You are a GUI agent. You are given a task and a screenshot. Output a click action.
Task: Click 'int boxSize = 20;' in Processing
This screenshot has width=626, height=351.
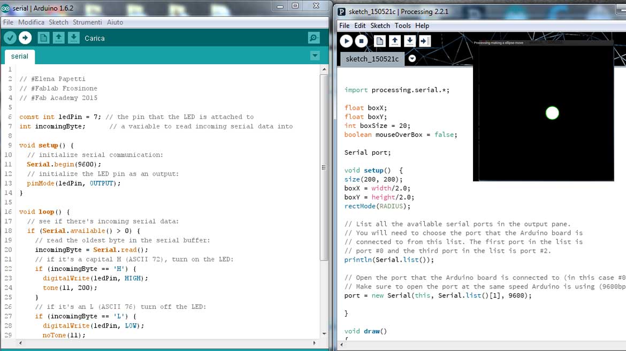coord(377,126)
